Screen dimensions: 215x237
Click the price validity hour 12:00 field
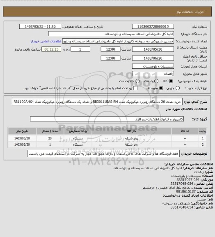point(110,58)
